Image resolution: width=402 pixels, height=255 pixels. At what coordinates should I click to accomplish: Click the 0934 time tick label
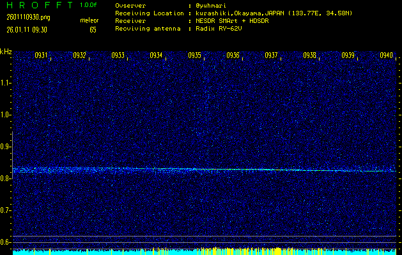coord(156,55)
